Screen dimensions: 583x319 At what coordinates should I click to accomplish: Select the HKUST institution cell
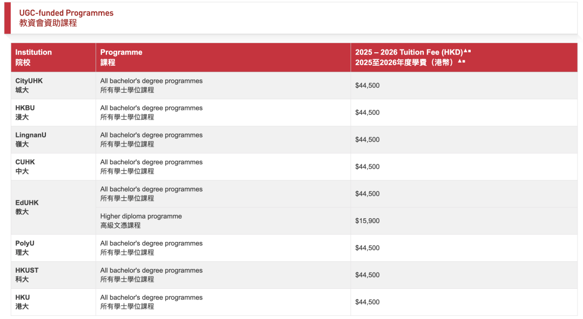[53, 275]
